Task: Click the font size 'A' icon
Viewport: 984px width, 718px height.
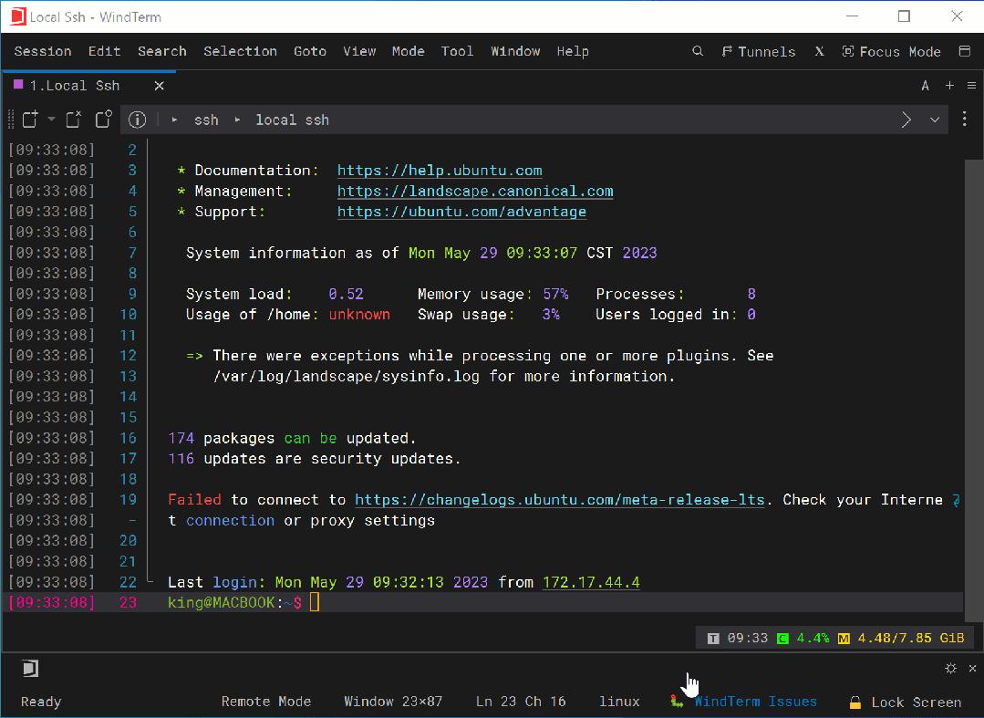Action: (x=925, y=85)
